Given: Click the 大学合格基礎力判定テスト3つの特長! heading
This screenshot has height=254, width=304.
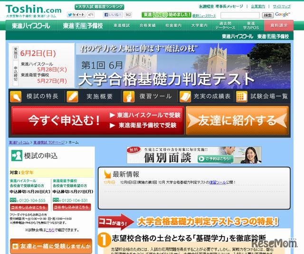Looking at the screenshot, I should point(208,222).
